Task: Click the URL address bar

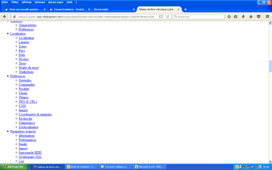Action: click(86, 17)
